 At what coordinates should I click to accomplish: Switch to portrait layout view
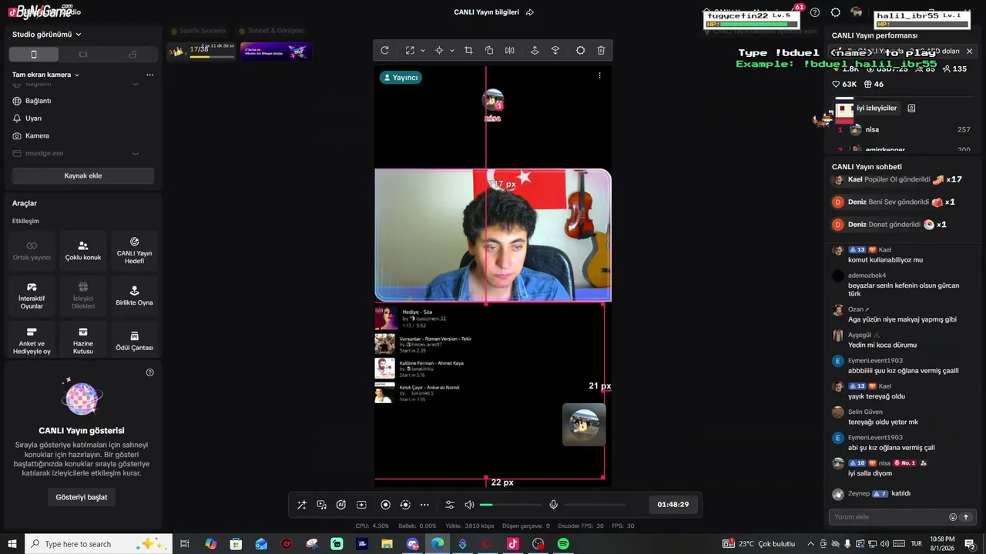tap(33, 55)
